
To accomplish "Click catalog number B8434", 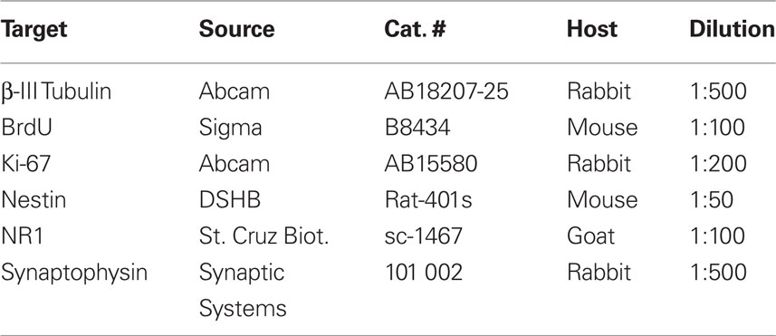I will point(417,128).
